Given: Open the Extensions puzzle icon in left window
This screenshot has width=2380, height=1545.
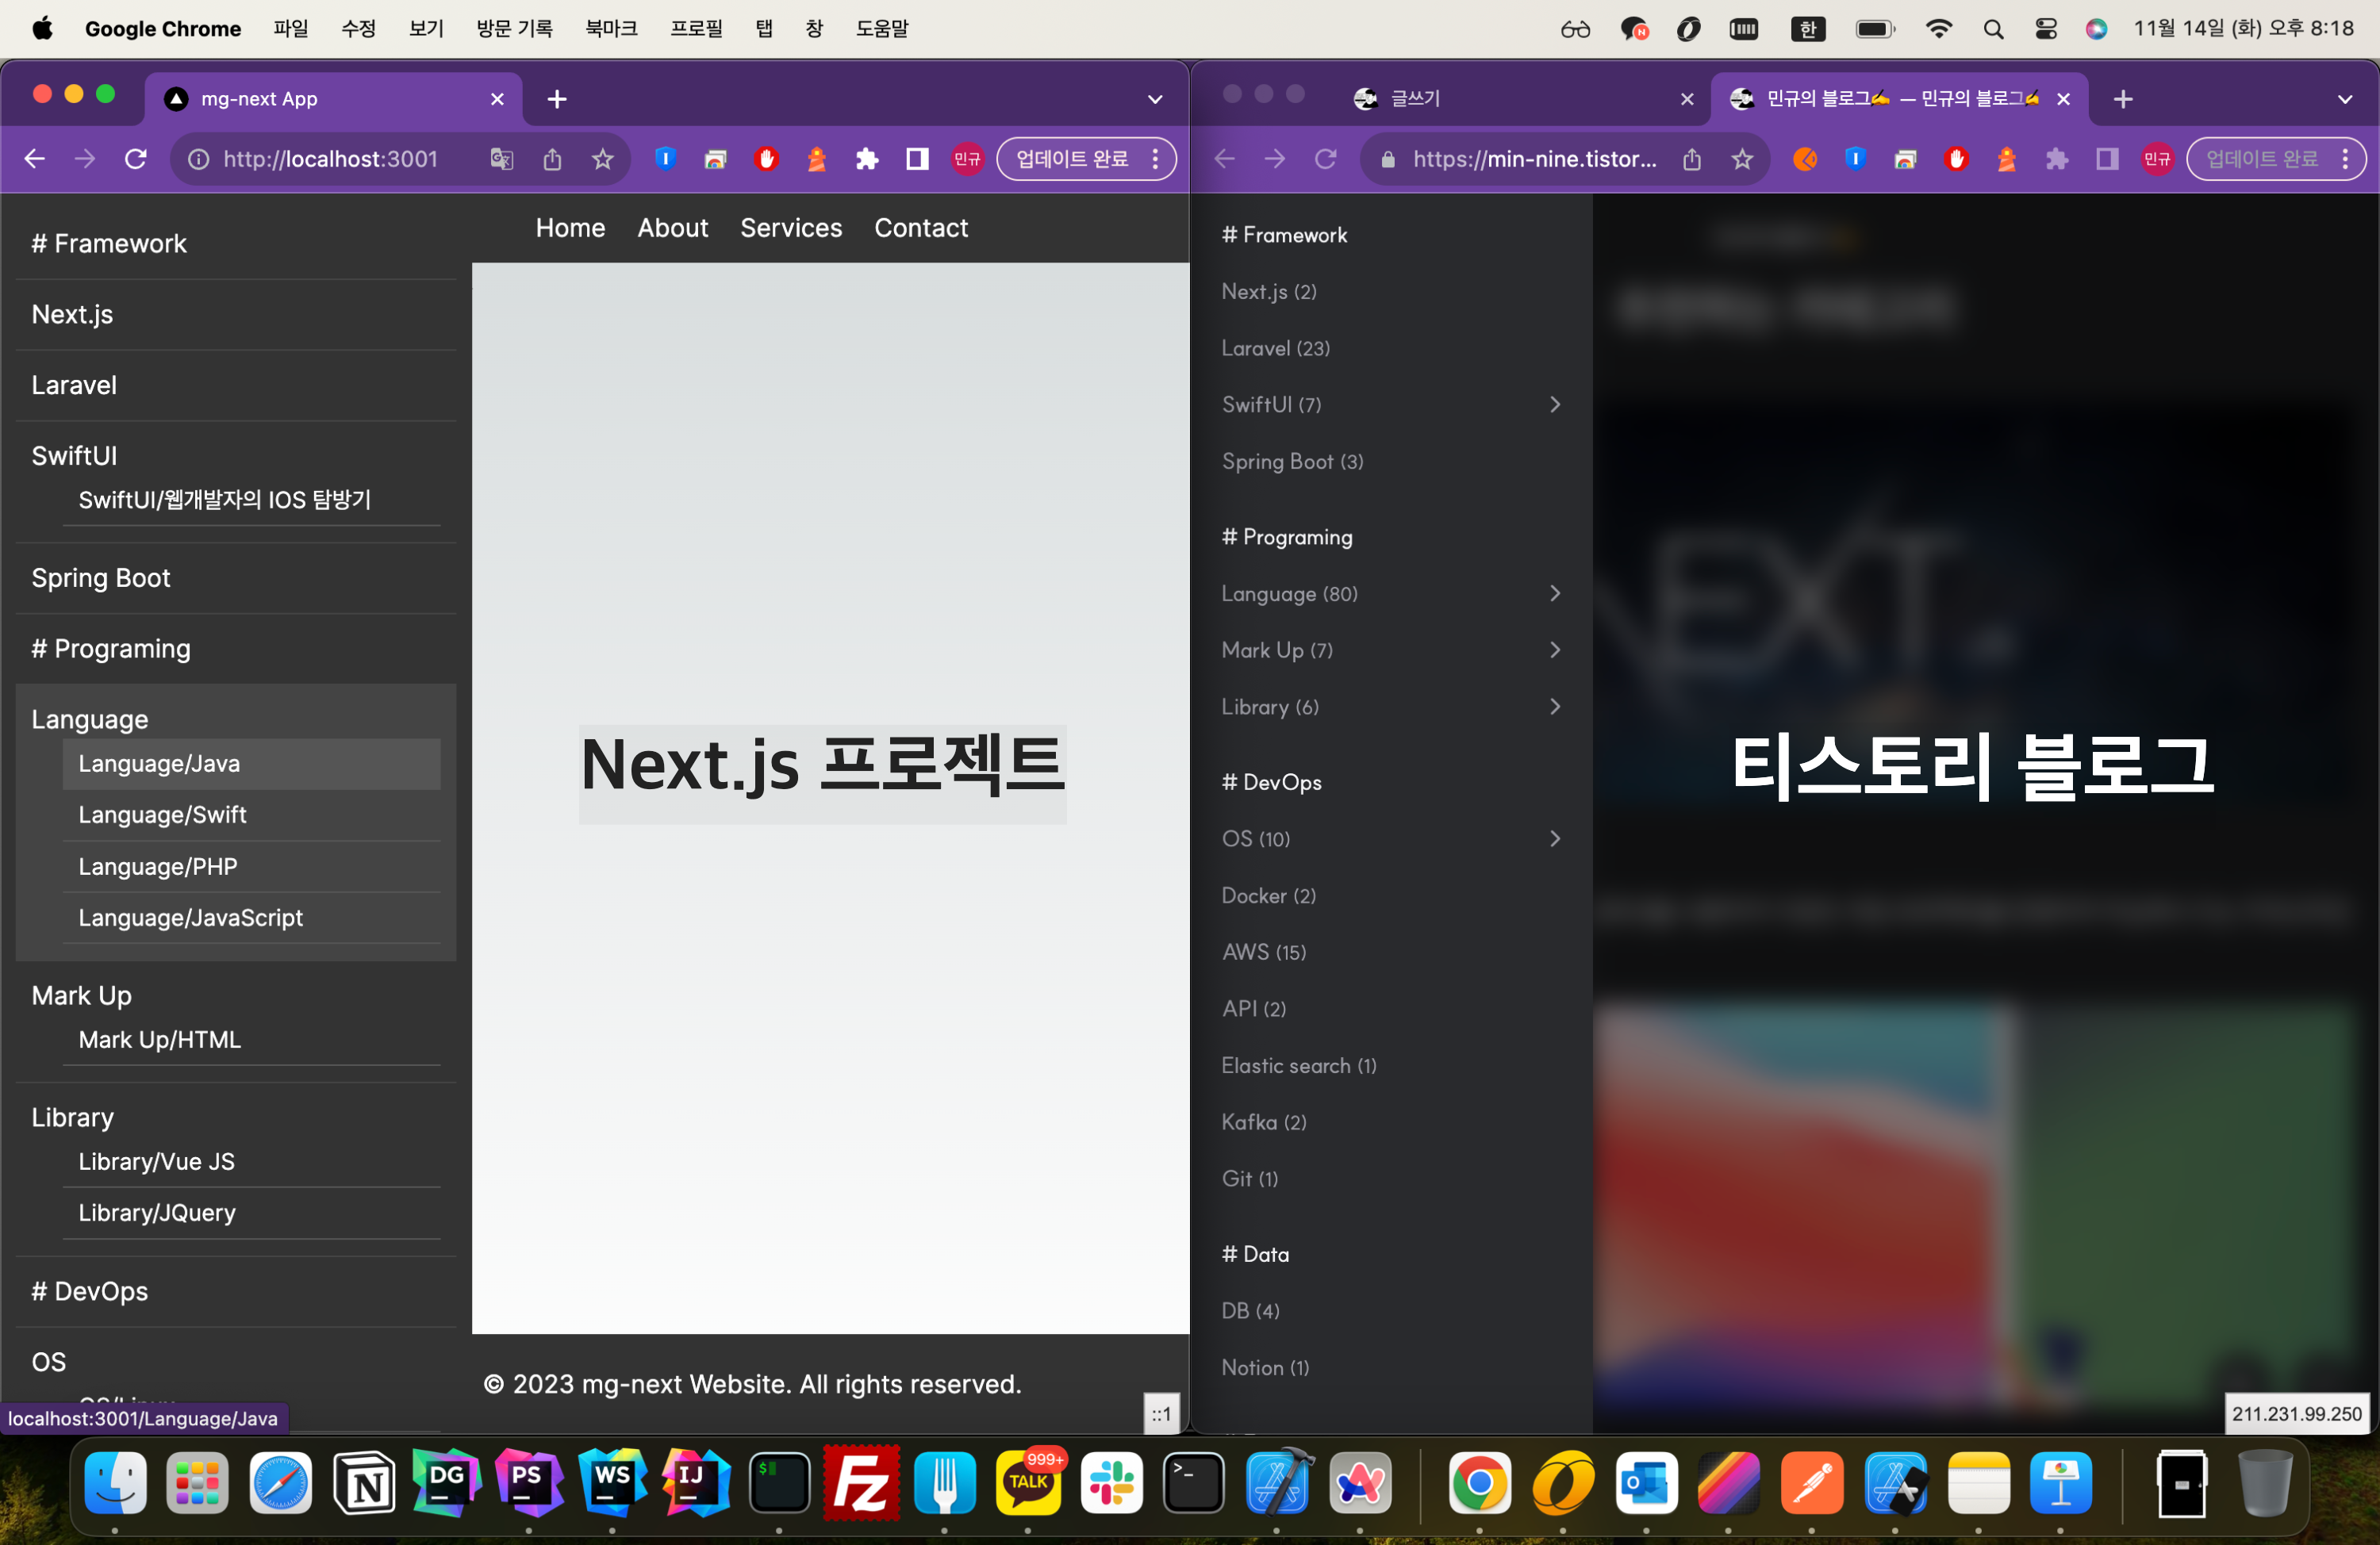Looking at the screenshot, I should click(867, 159).
